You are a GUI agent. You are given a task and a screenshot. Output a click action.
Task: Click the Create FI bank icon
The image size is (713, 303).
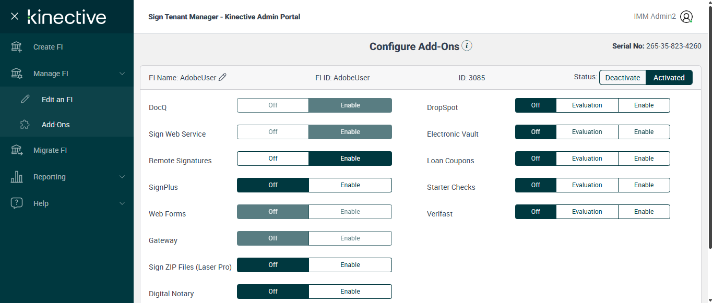point(17,47)
